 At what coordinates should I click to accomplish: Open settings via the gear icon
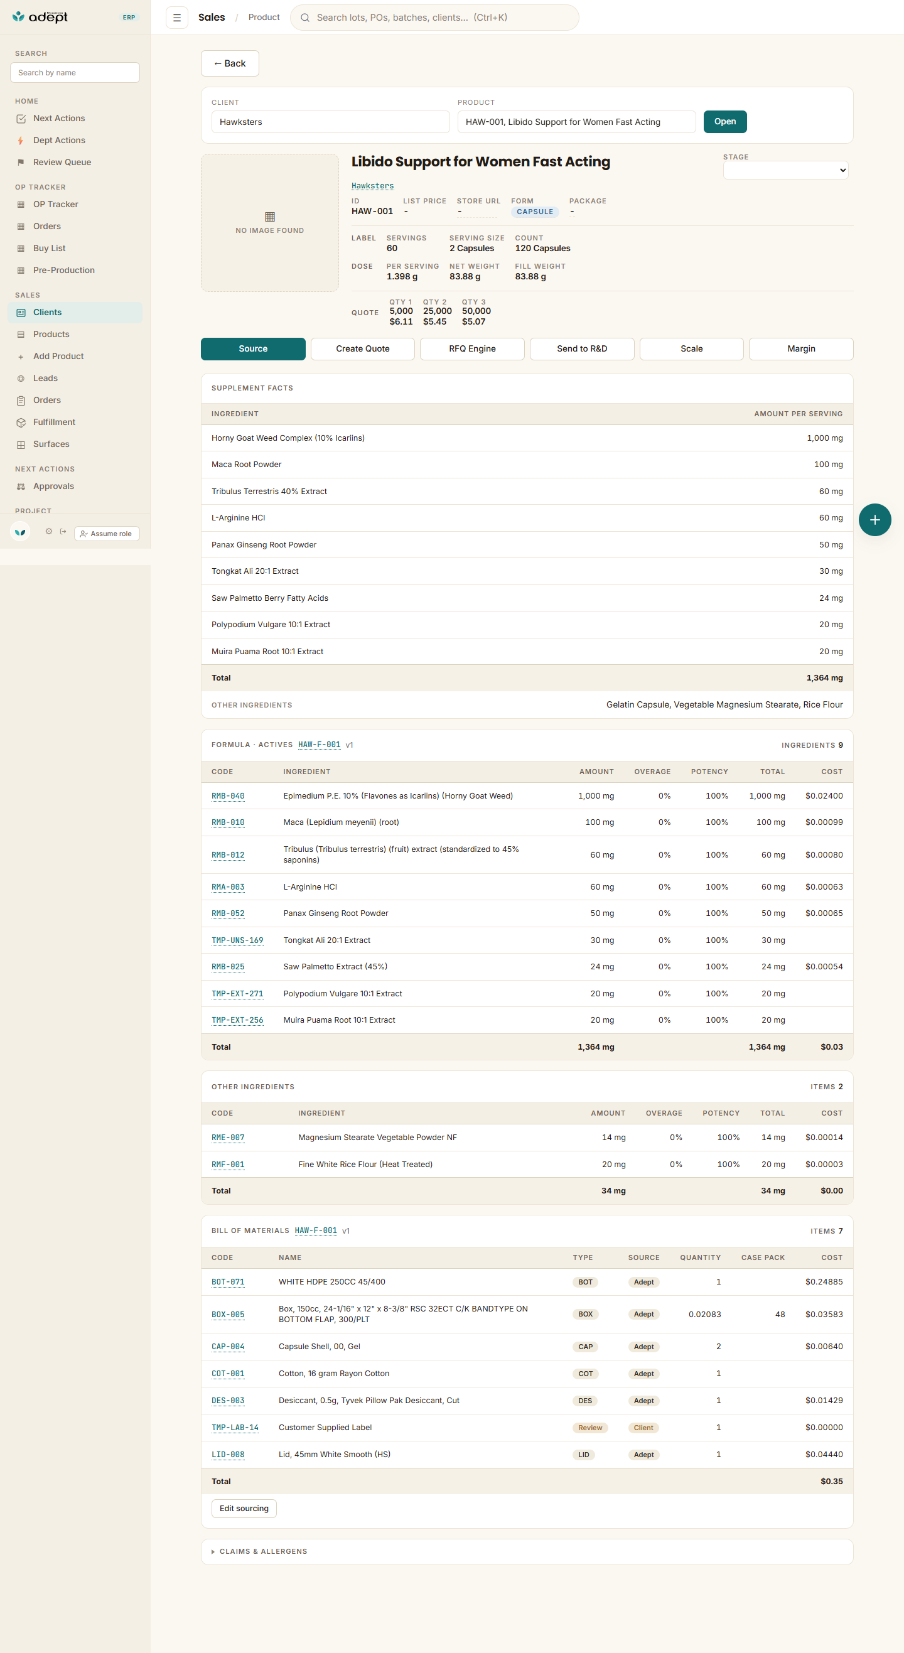click(49, 531)
